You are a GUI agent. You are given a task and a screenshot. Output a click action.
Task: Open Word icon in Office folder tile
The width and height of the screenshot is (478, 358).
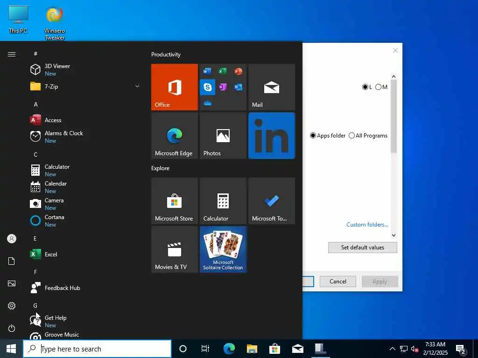click(207, 71)
